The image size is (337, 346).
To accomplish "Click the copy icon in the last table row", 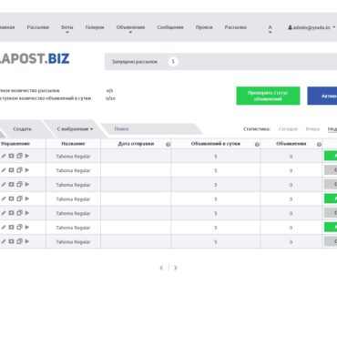I will [x=19, y=241].
